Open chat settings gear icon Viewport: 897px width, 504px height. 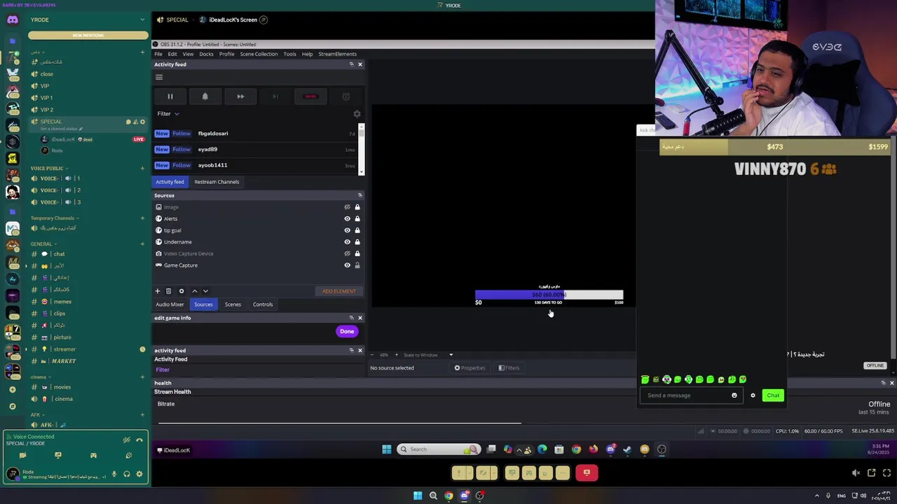click(x=753, y=395)
